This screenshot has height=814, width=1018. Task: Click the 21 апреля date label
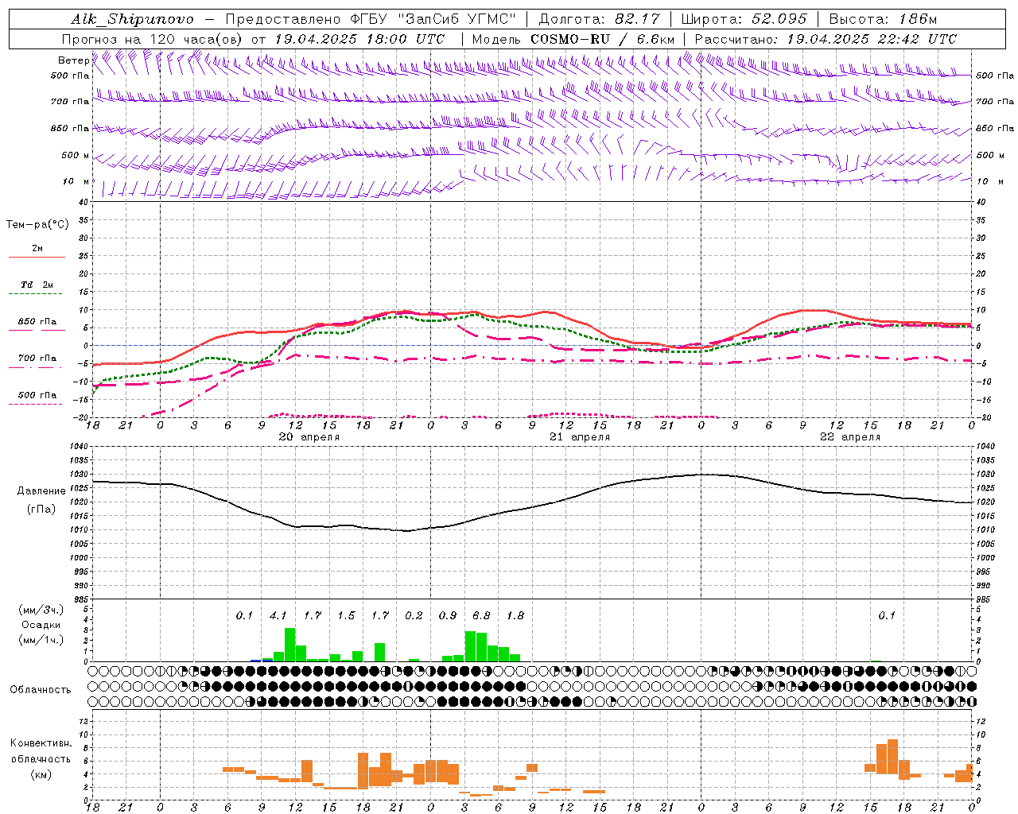click(579, 437)
